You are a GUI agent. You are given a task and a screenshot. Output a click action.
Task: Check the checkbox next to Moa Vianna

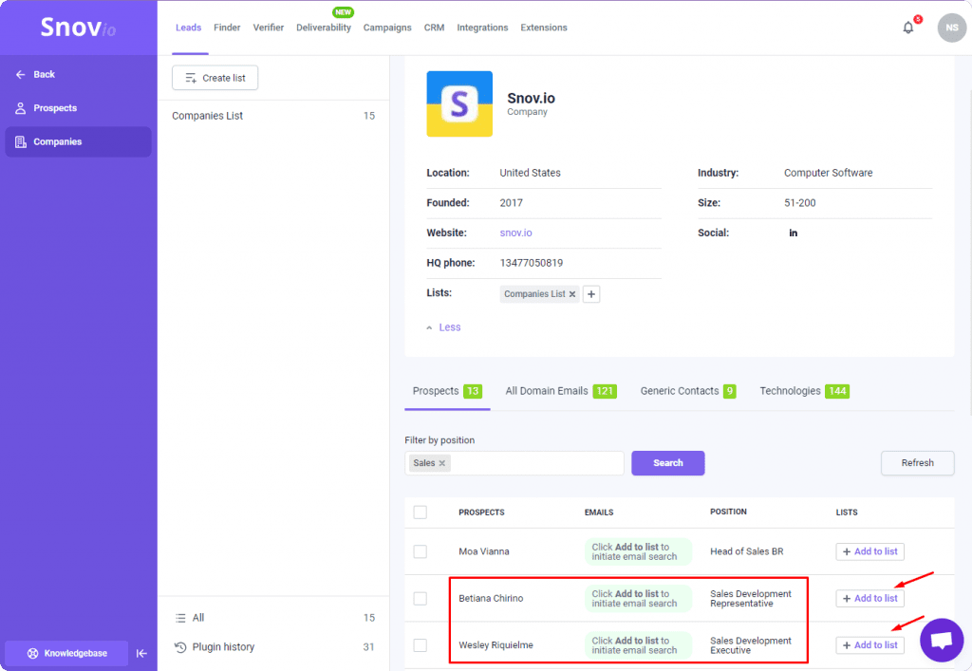(x=421, y=551)
